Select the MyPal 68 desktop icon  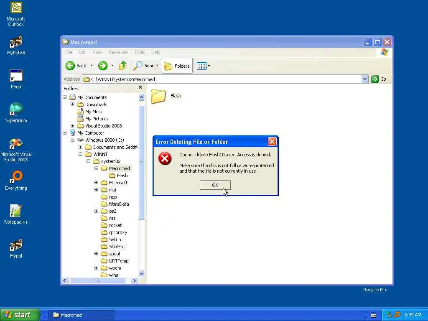[16, 45]
